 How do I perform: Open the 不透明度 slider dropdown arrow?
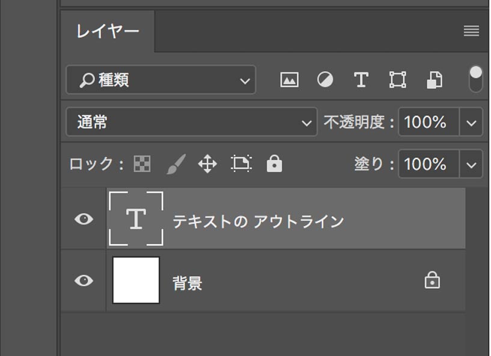click(x=471, y=122)
